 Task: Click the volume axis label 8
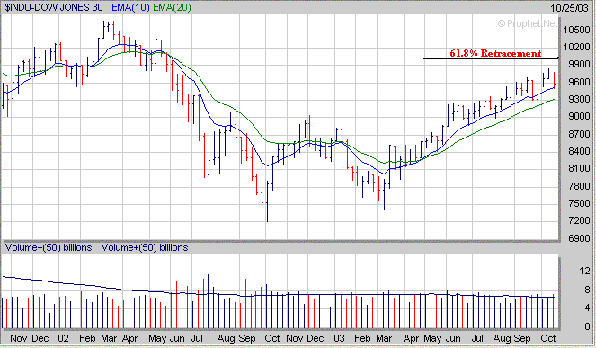click(x=587, y=290)
